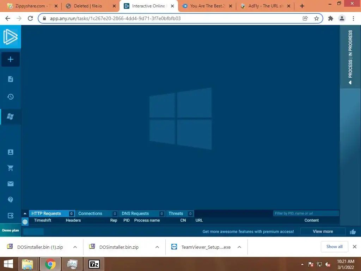Show hidden tray icons arrow
This screenshot has height=271, width=361.
(x=302, y=264)
